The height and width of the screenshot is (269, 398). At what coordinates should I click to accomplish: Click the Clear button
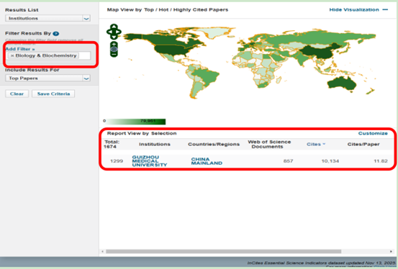point(17,94)
